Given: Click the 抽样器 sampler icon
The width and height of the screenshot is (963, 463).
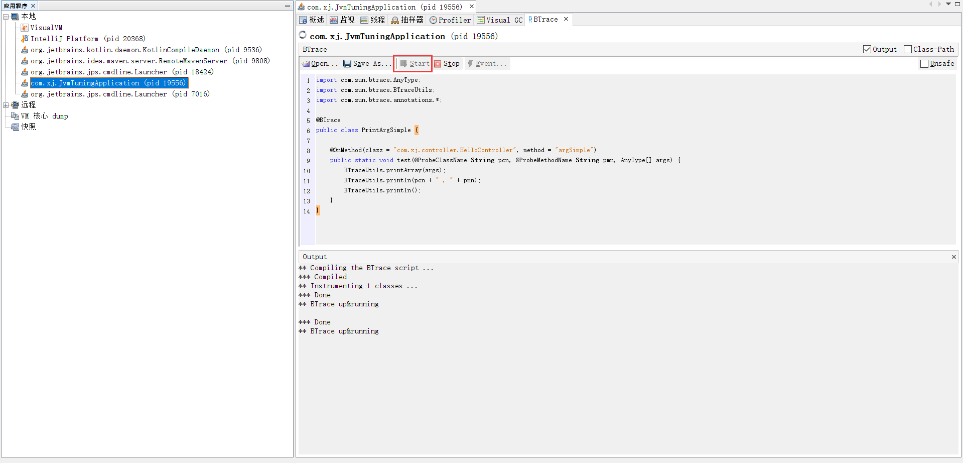Looking at the screenshot, I should pyautogui.click(x=395, y=20).
